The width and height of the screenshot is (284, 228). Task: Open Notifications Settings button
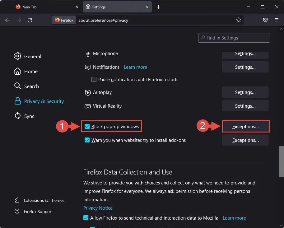[245, 67]
